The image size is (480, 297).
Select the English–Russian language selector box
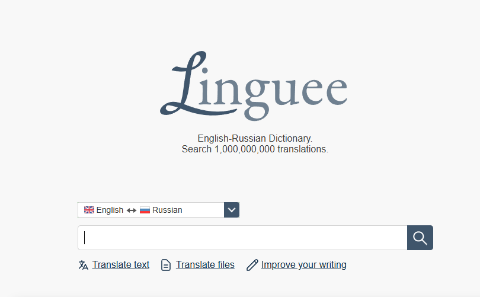159,210
